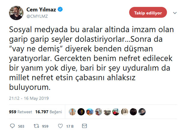Open the 21:12 - 16 May 2019 timestamp
Image resolution: width=185 pixels, height=134 pixels.
tap(29, 98)
